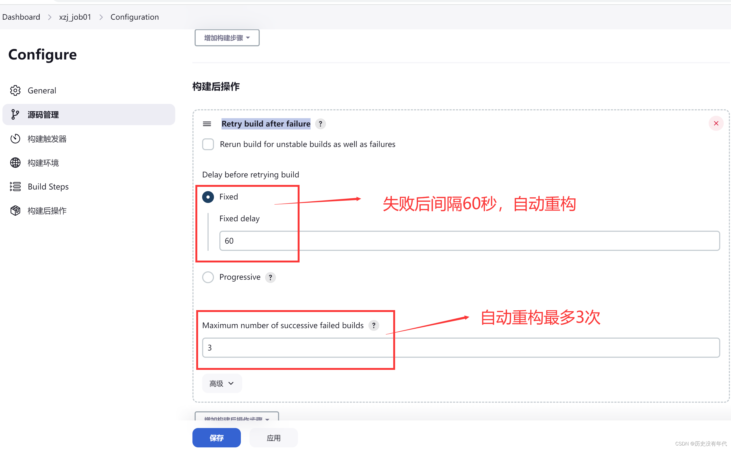Click the box icon for 构建后操作
Screen dimensions: 731x449
(x=15, y=211)
